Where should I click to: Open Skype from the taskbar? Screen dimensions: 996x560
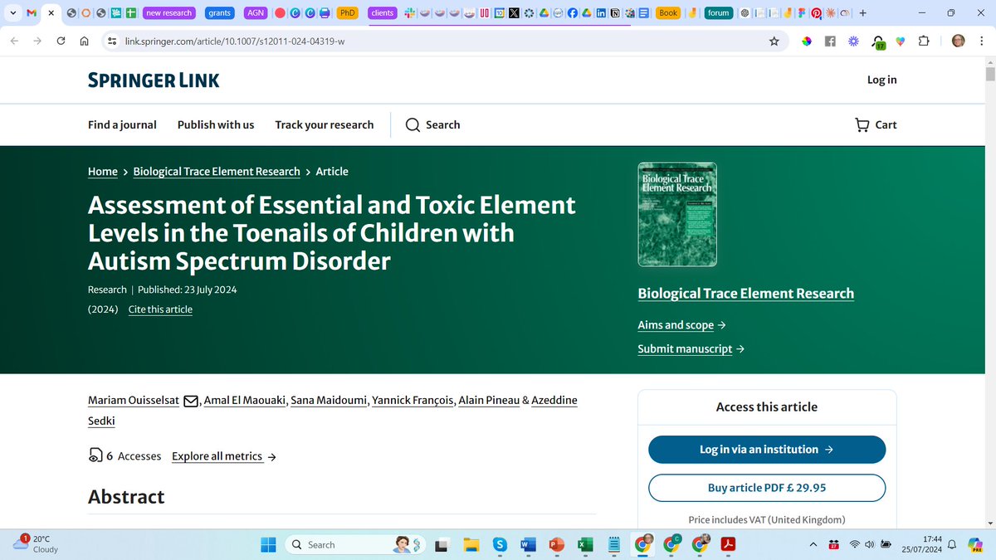[x=500, y=544]
